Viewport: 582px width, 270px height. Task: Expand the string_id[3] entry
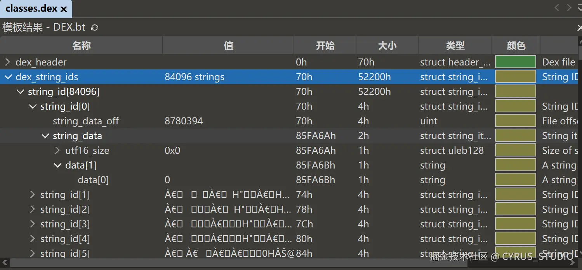(x=33, y=224)
